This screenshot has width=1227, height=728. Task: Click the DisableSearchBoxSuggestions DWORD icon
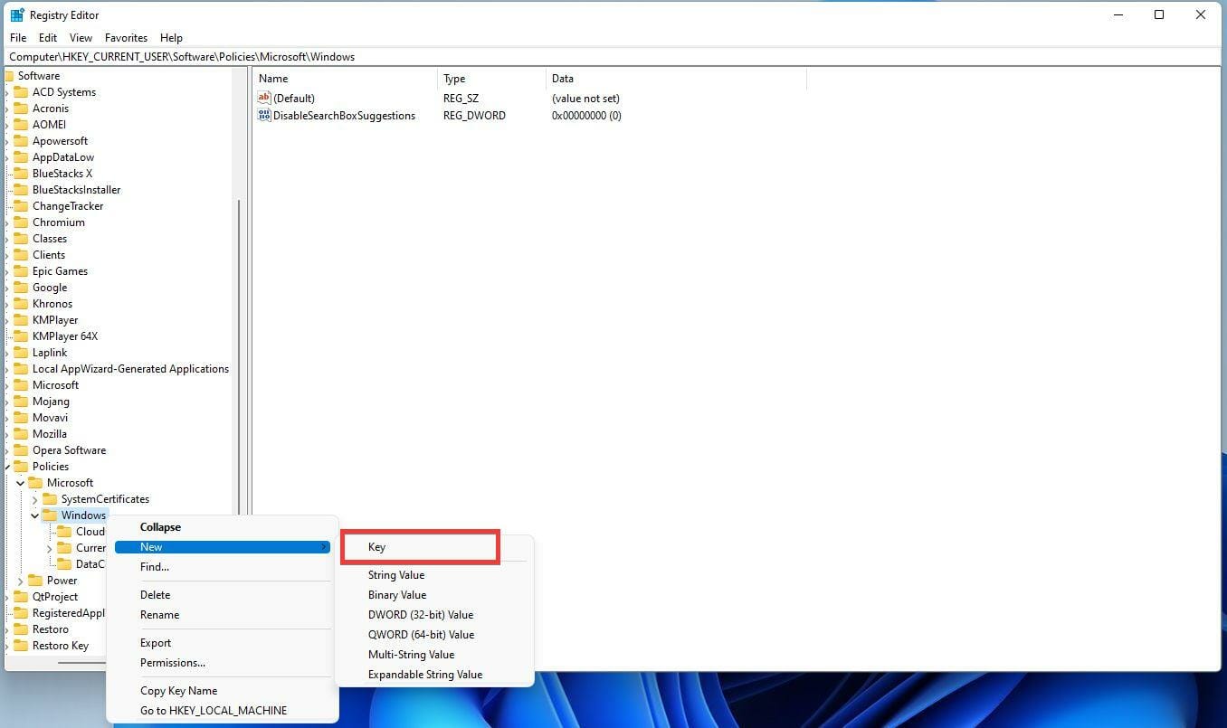[x=263, y=115]
